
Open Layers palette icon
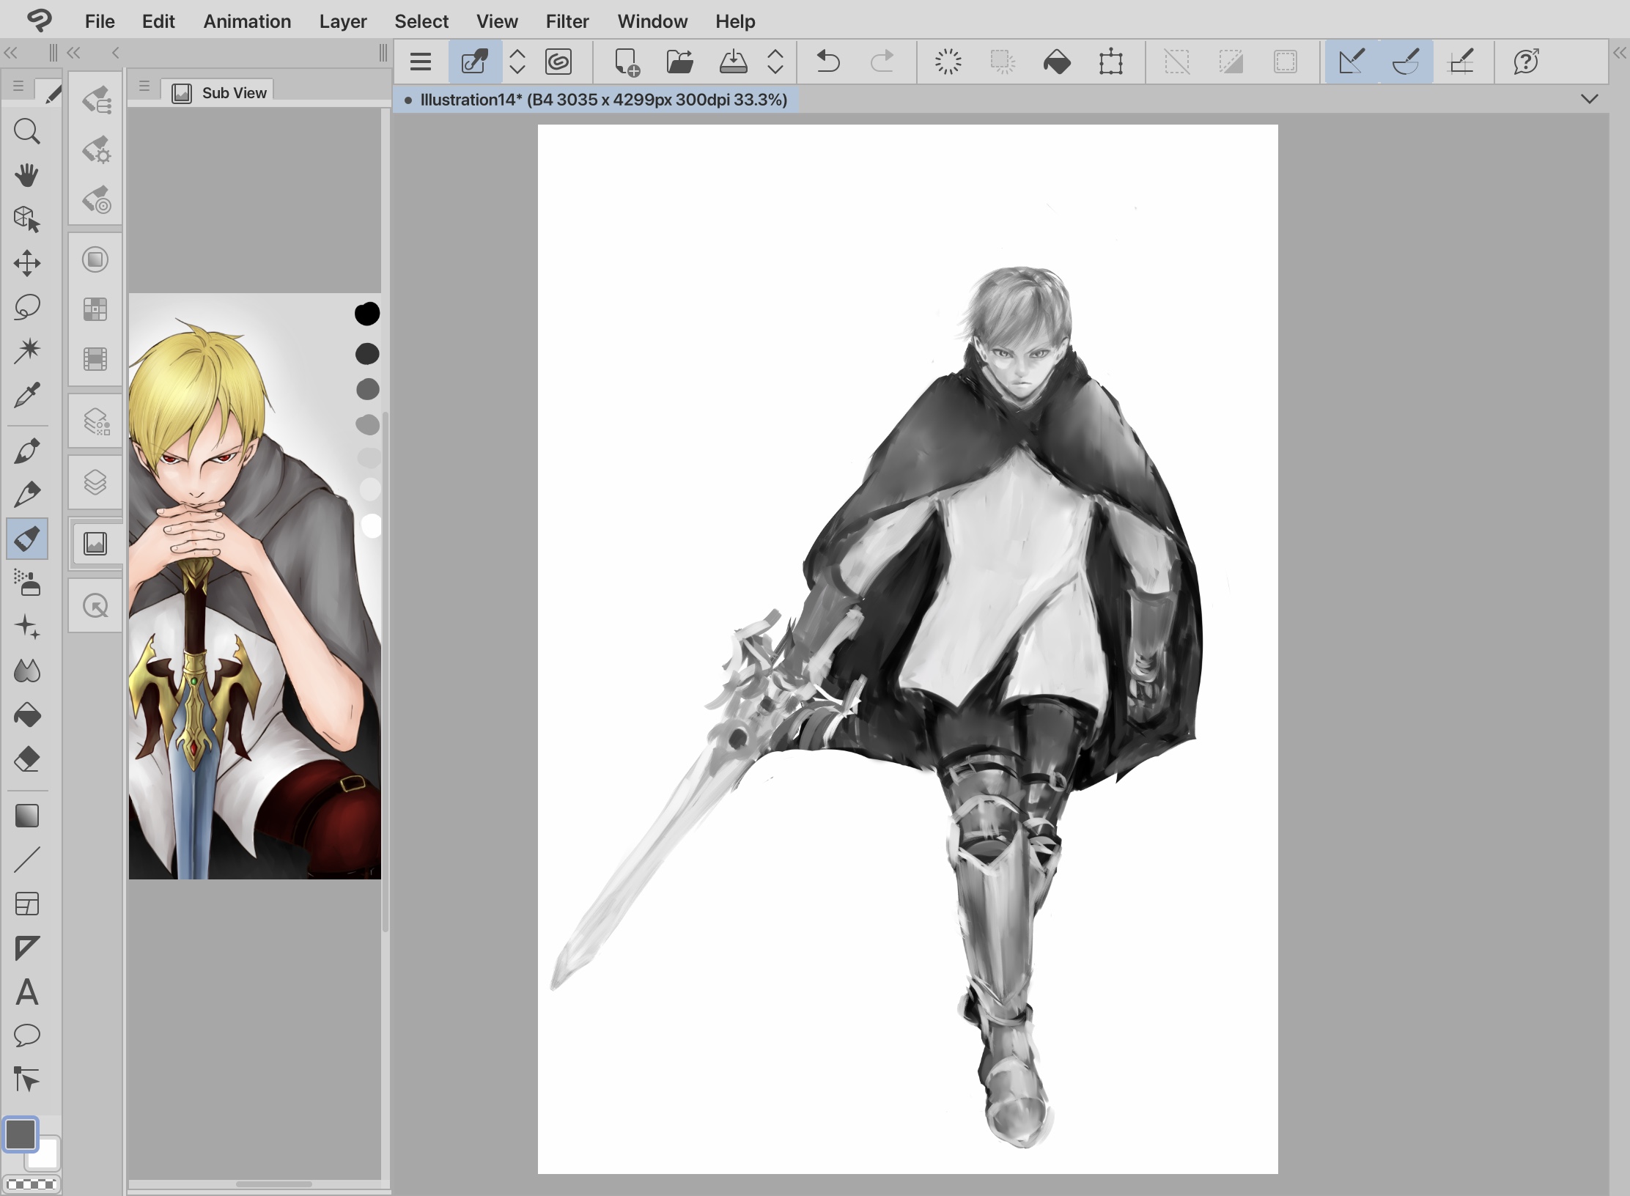[96, 482]
